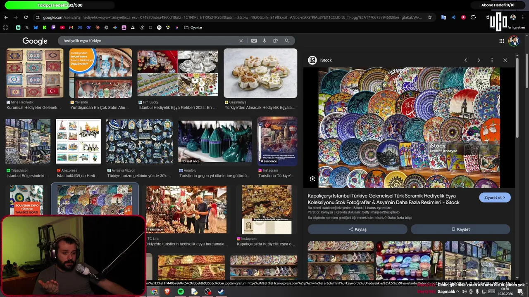Clear the search box with X
529x297 pixels.
pos(241,41)
